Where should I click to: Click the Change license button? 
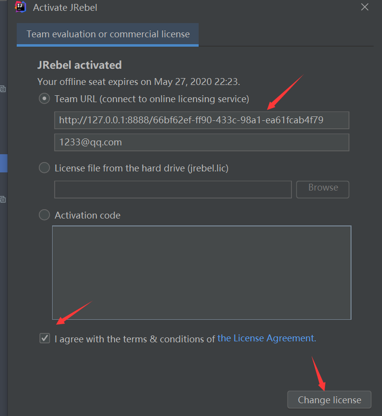click(329, 400)
